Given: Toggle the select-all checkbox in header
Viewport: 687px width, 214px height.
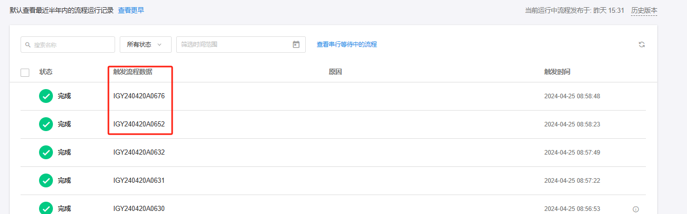Looking at the screenshot, I should tap(25, 72).
